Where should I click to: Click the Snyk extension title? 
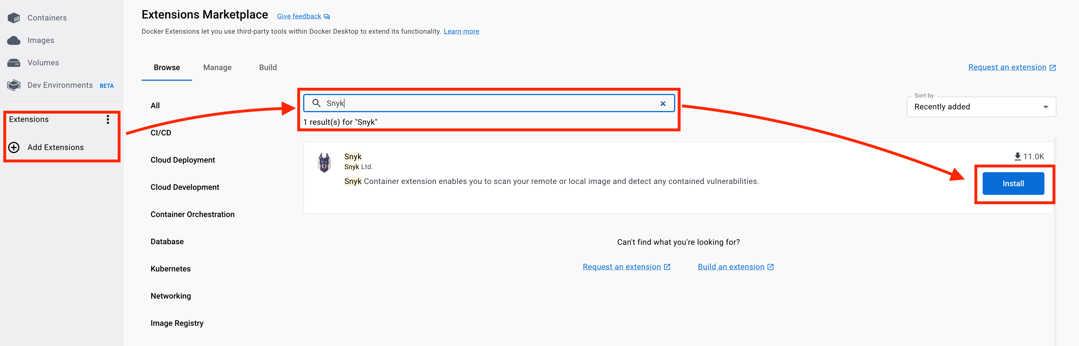pos(353,156)
